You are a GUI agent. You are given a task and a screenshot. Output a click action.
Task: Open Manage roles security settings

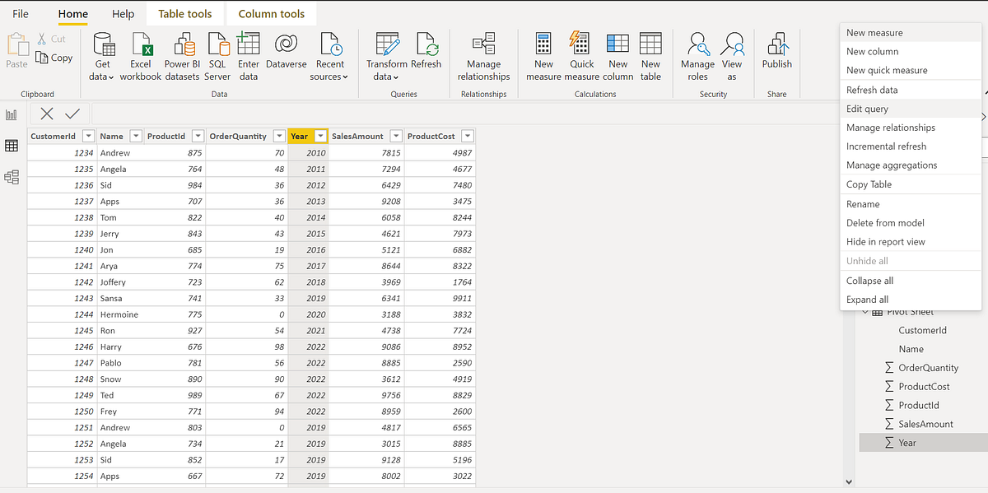[x=697, y=55]
